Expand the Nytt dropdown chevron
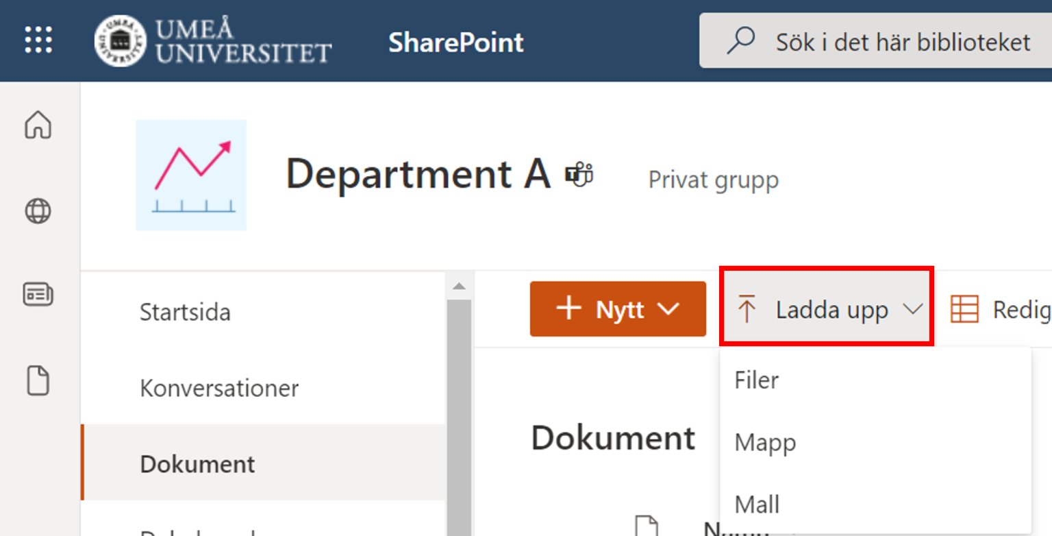Viewport: 1052px width, 536px height. pyautogui.click(x=668, y=309)
